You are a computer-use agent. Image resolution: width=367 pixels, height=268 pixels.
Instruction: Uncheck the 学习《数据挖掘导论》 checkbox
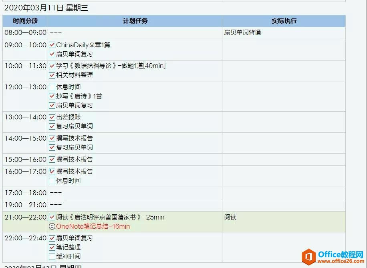click(51, 65)
